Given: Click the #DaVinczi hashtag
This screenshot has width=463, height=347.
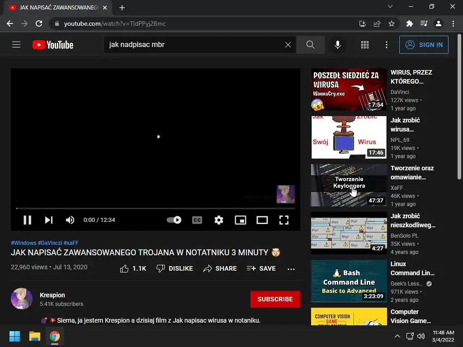Looking at the screenshot, I should pyautogui.click(x=50, y=243).
